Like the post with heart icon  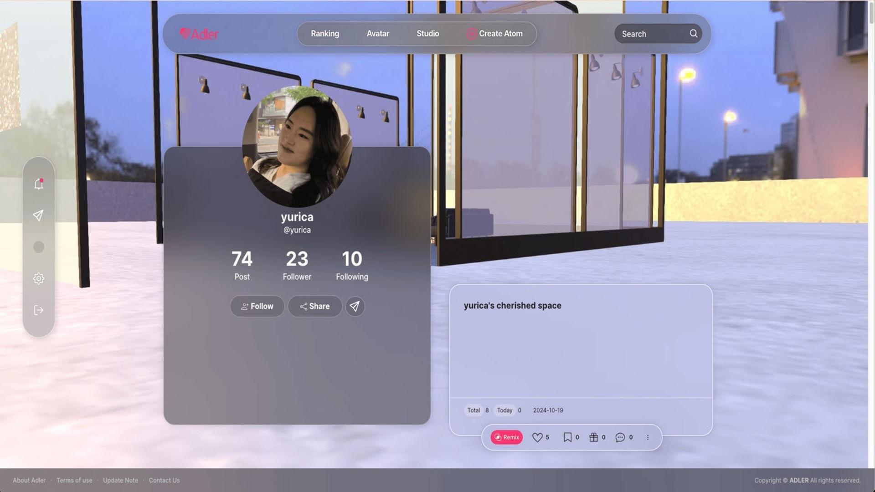(537, 437)
